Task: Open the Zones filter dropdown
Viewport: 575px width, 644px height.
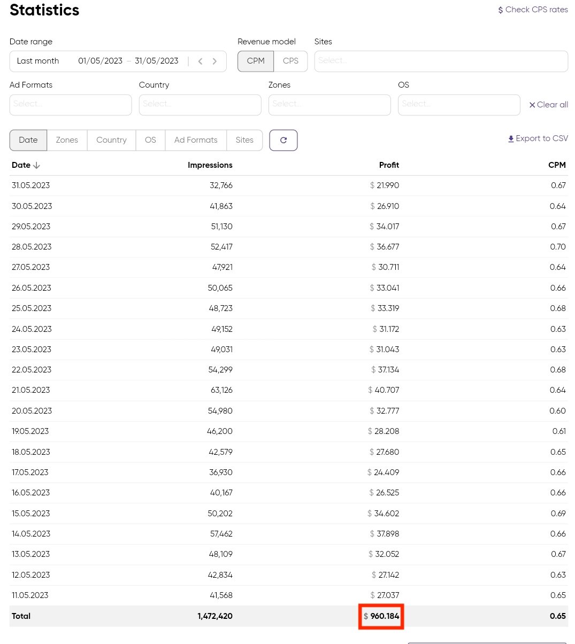Action: point(329,105)
